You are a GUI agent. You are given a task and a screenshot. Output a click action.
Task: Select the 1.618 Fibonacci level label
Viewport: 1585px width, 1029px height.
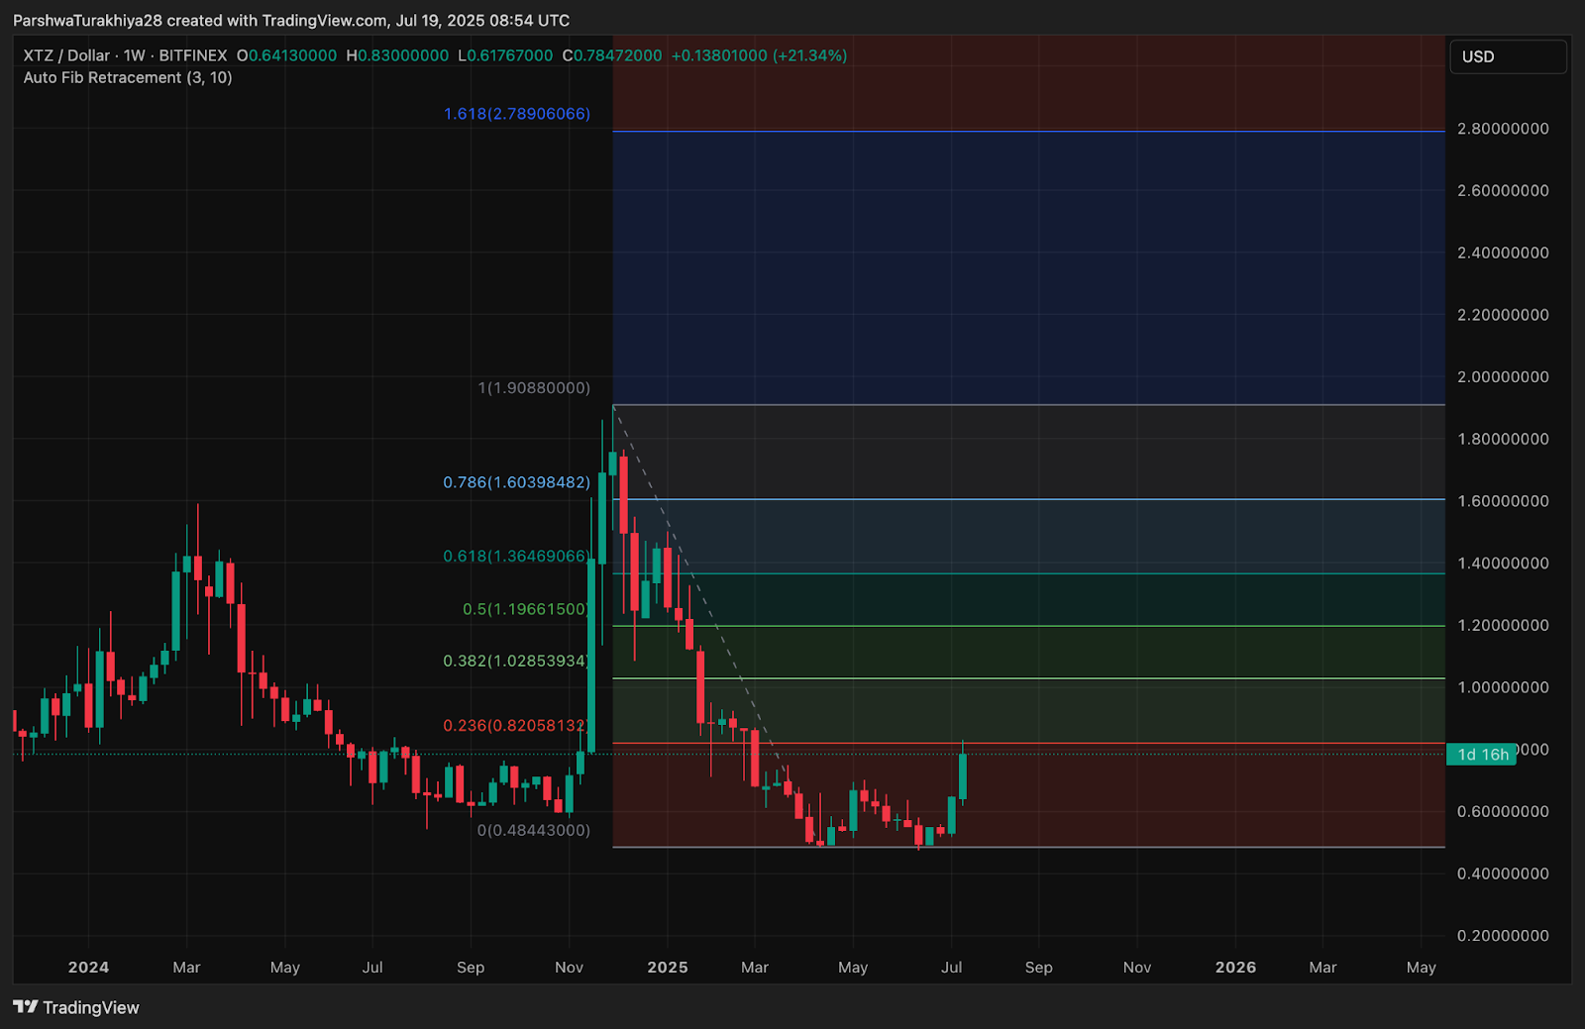pyautogui.click(x=517, y=114)
